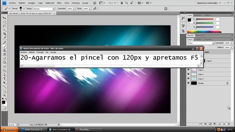The width and height of the screenshot is (235, 132).
Task: Click the red (R) slider in the Color panel
Action: 205,19
